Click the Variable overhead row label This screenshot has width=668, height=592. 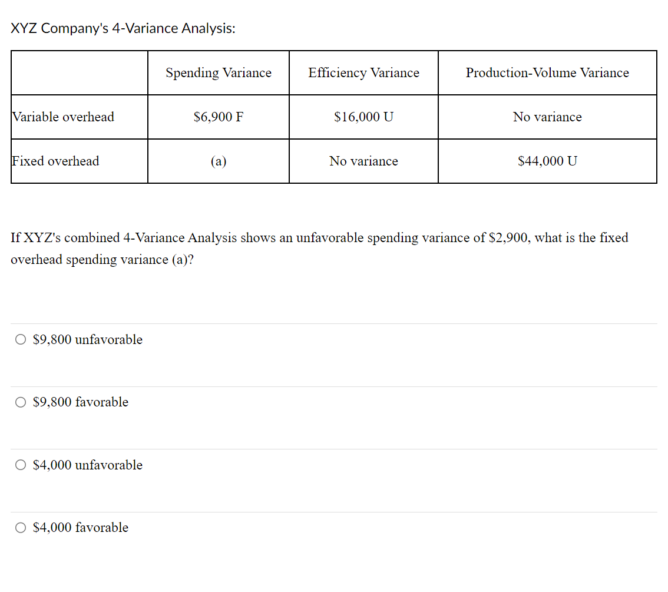[x=63, y=117]
